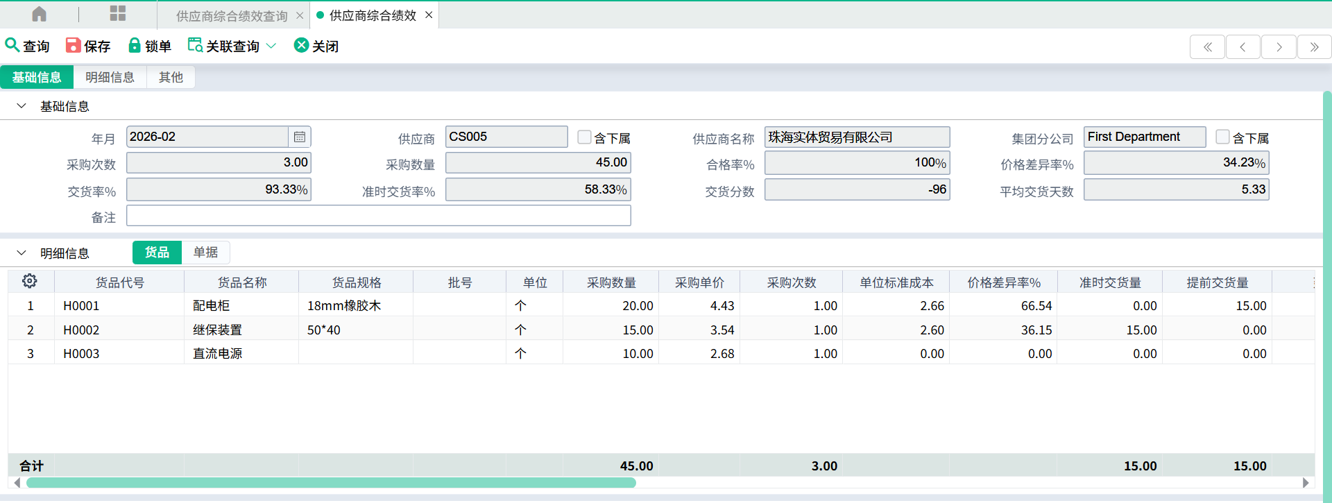Click the 锁单 lock icon

(135, 45)
